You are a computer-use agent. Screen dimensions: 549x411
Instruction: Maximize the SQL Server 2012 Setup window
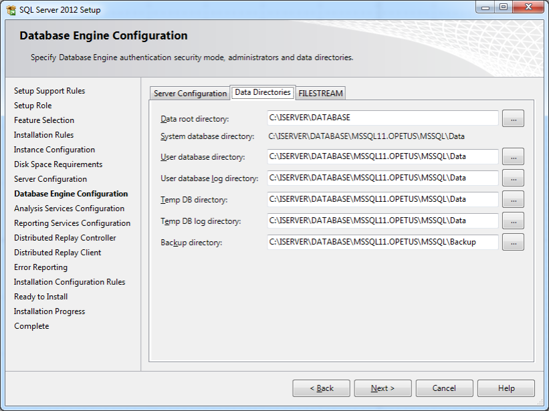[x=504, y=7]
